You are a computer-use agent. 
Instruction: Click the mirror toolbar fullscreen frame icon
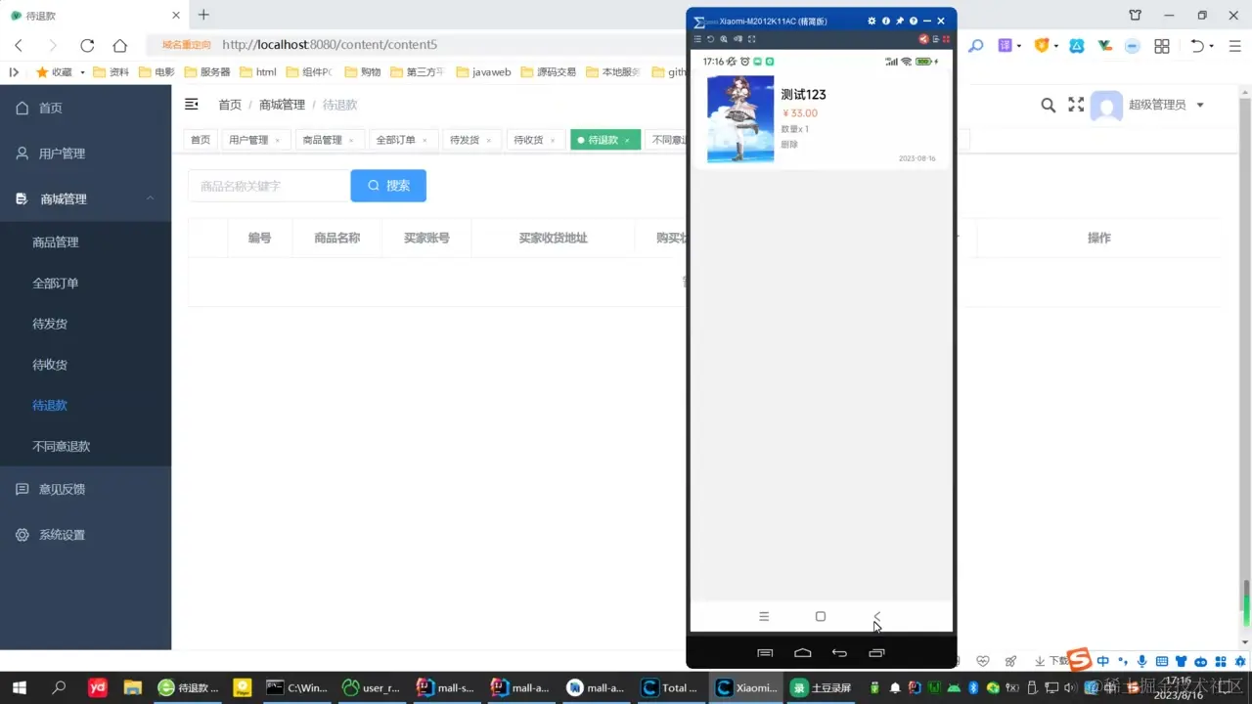click(x=752, y=39)
